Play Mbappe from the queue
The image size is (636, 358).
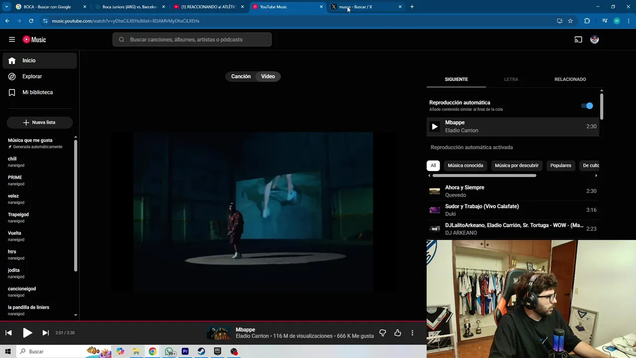pyautogui.click(x=434, y=127)
